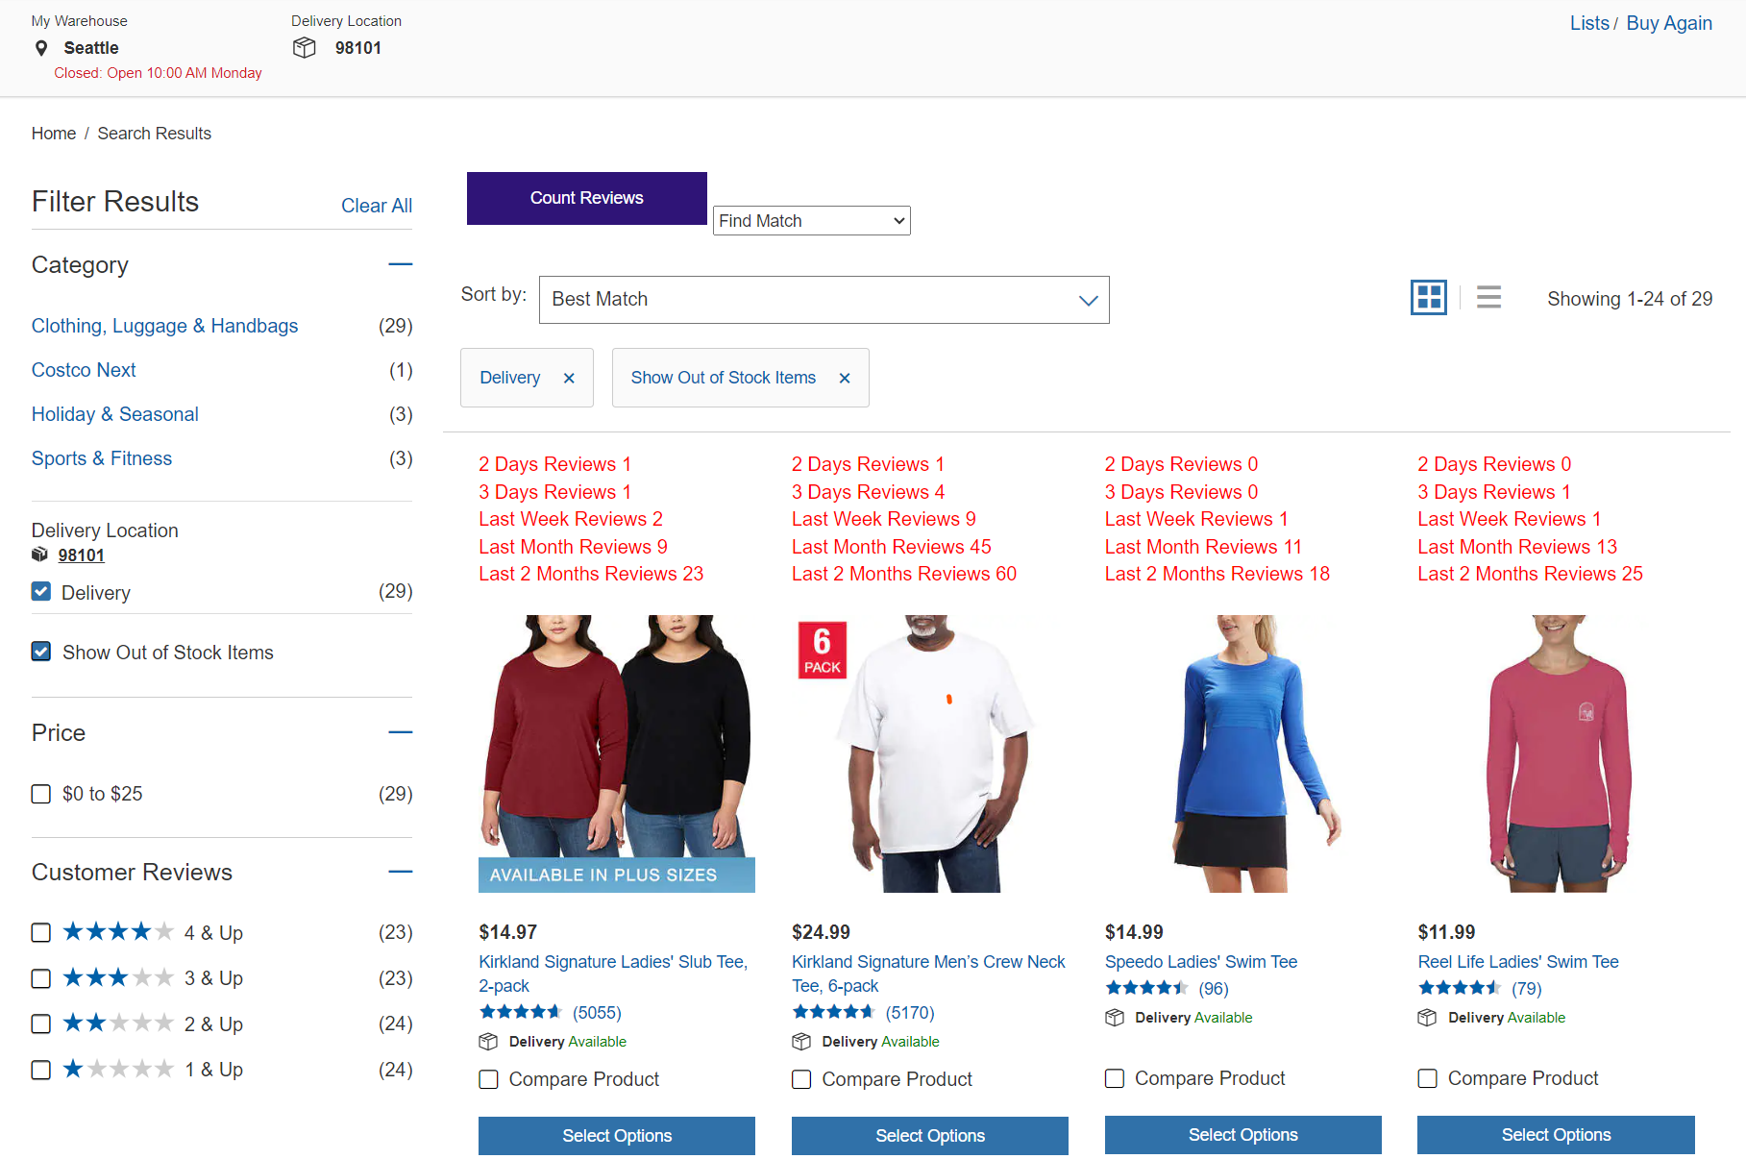Click delivery box icon under Slub Tee
This screenshot has width=1746, height=1159.
click(488, 1042)
